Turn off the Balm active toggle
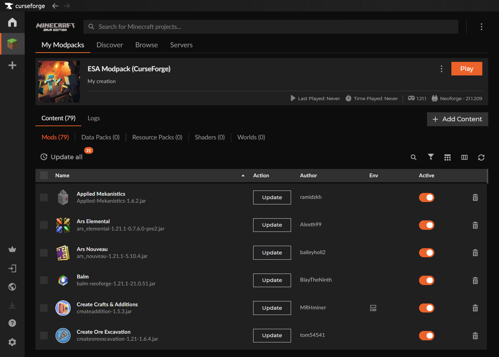 [426, 280]
